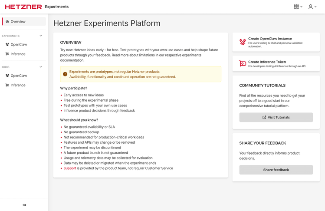Click the OpenClaw icon under Docs

pyautogui.click(x=7, y=76)
